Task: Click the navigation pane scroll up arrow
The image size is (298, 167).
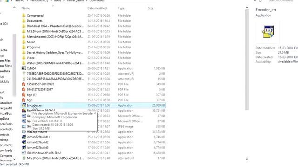Action: click(x=14, y=7)
